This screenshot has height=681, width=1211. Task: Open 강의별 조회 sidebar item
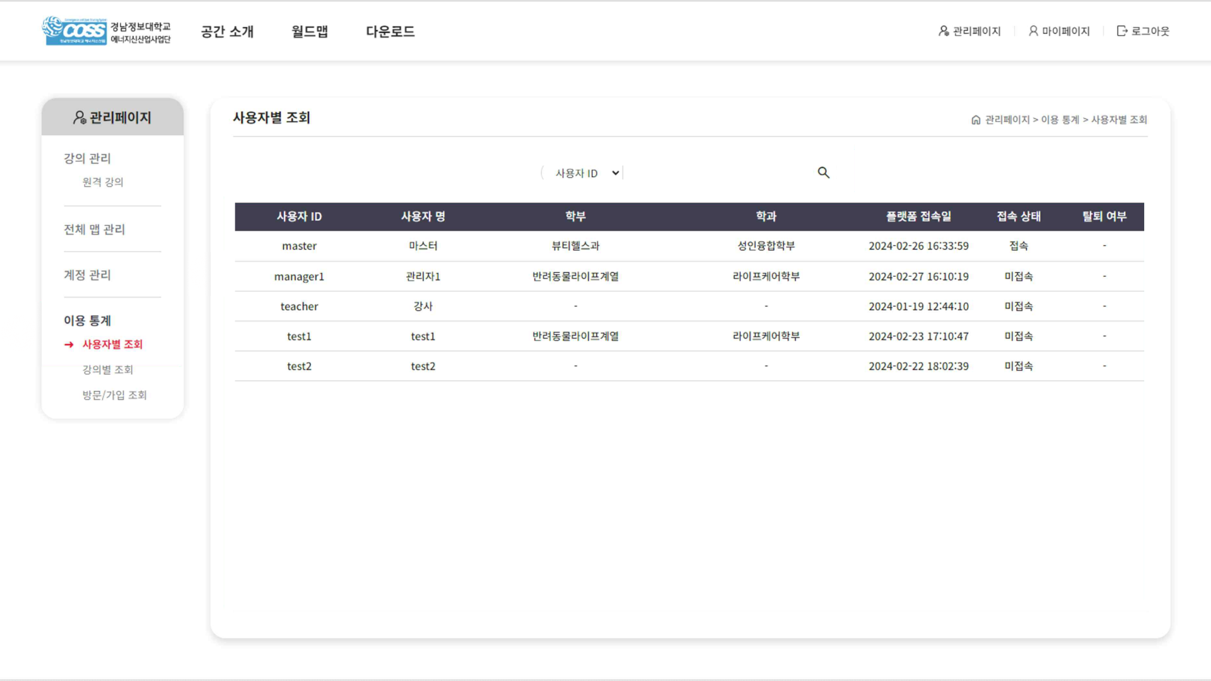coord(107,370)
